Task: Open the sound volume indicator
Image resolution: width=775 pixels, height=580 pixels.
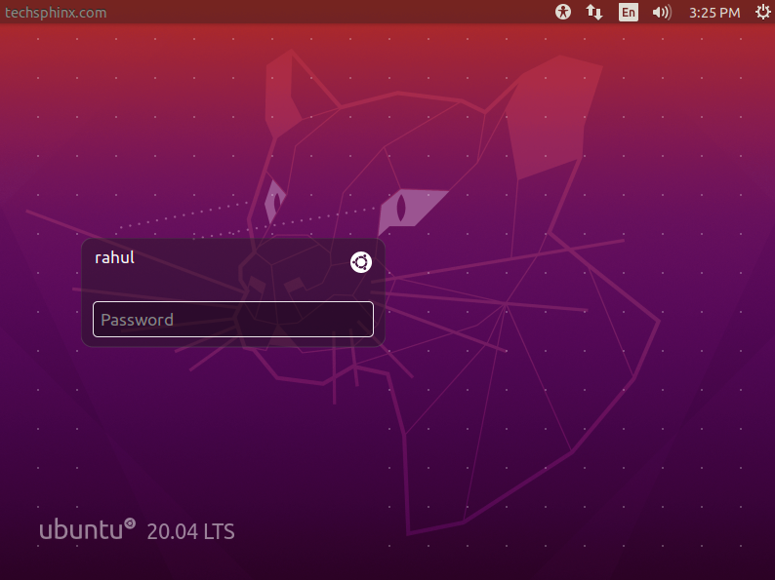Action: coord(662,12)
